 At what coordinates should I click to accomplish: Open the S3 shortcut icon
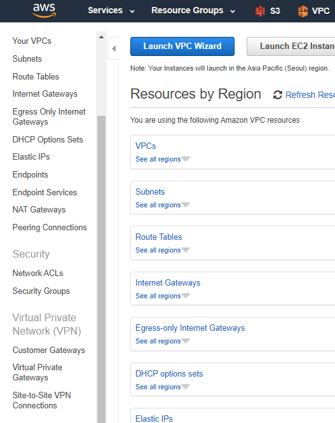(x=260, y=11)
